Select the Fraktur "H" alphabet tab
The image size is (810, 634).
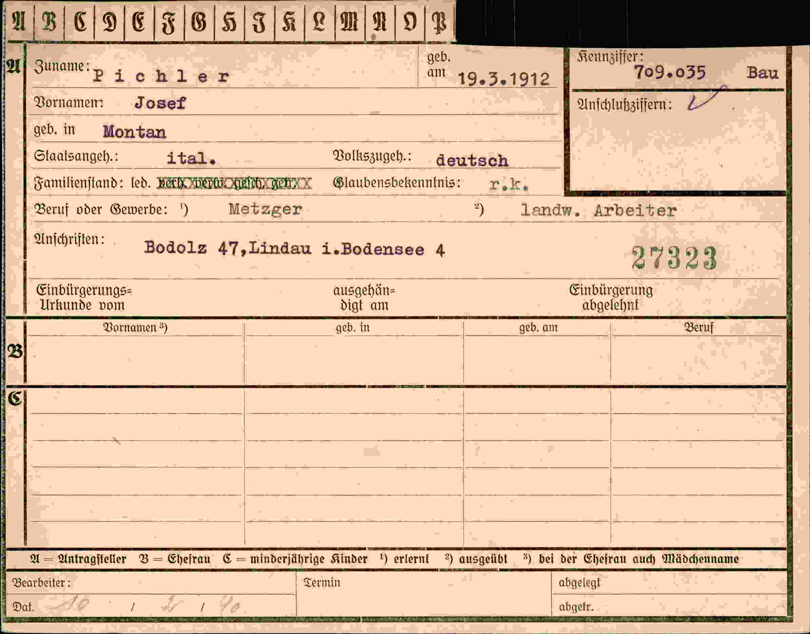229,22
